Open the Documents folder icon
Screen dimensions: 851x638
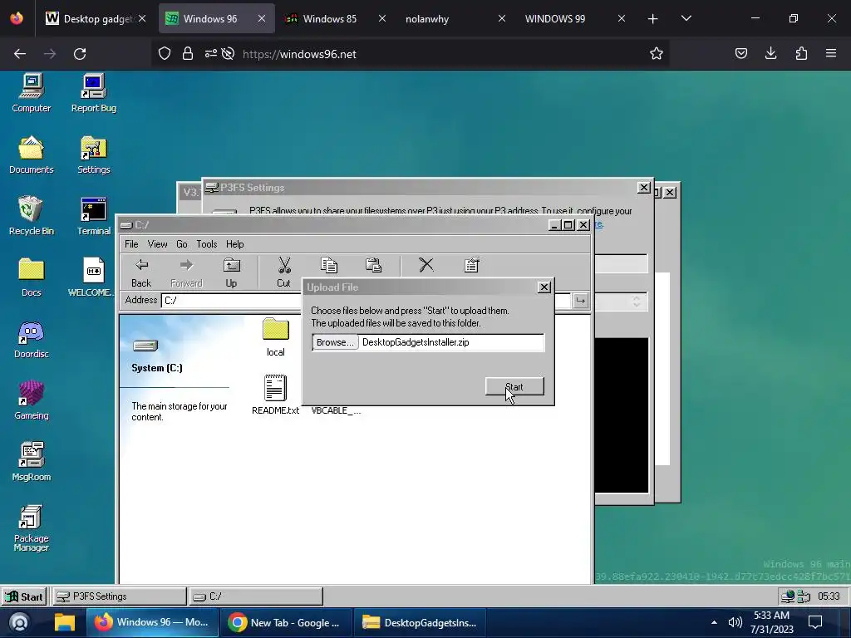tap(32, 155)
